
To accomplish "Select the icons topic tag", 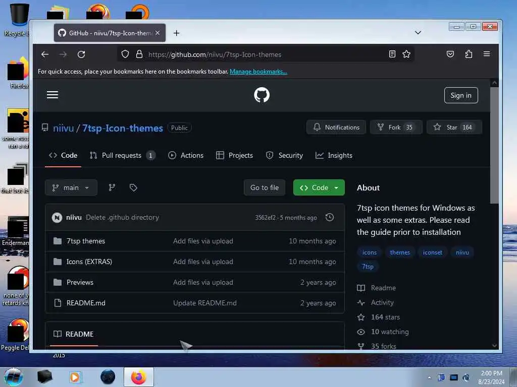I will click(369, 252).
